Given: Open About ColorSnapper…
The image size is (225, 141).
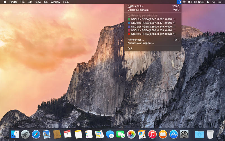Looking at the screenshot, I should 141,43.
